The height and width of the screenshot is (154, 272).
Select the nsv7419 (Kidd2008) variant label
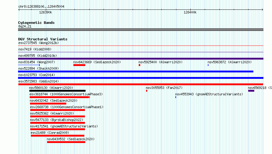35,49
